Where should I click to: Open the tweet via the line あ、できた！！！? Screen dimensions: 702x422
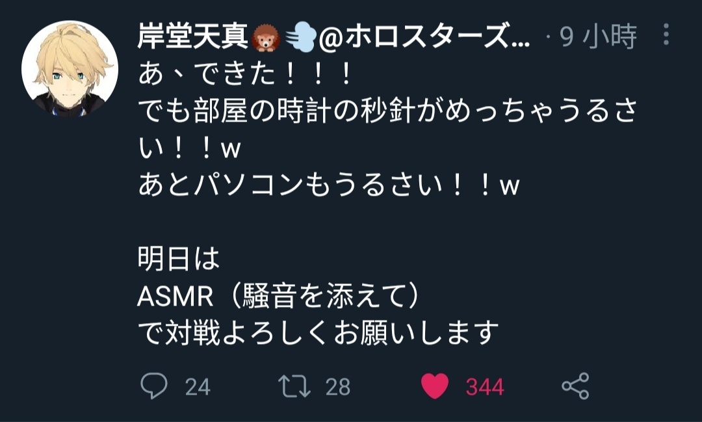(x=245, y=74)
